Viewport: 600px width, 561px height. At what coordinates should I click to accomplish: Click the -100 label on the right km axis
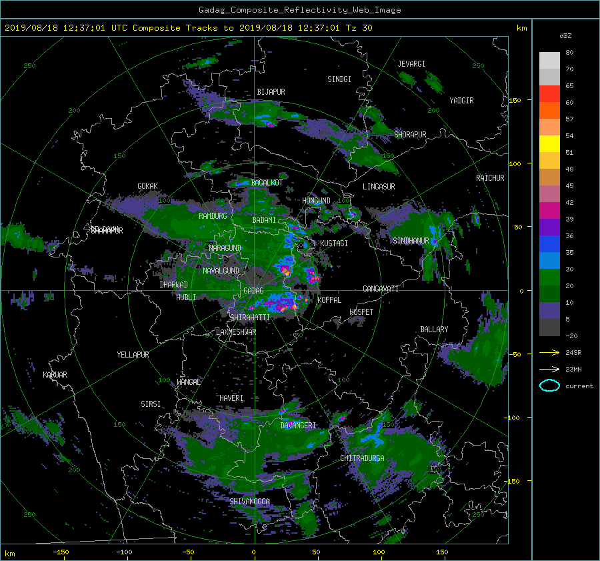[513, 418]
